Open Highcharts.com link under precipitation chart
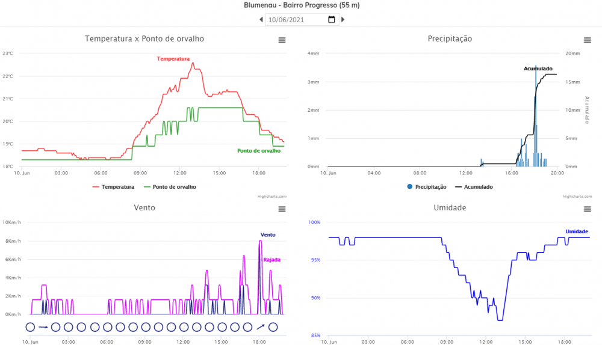The height and width of the screenshot is (345, 602). pos(576,196)
